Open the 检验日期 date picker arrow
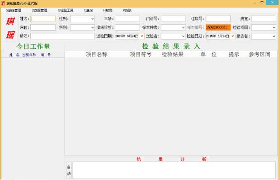The height and width of the screenshot is (180, 280). pos(233,36)
